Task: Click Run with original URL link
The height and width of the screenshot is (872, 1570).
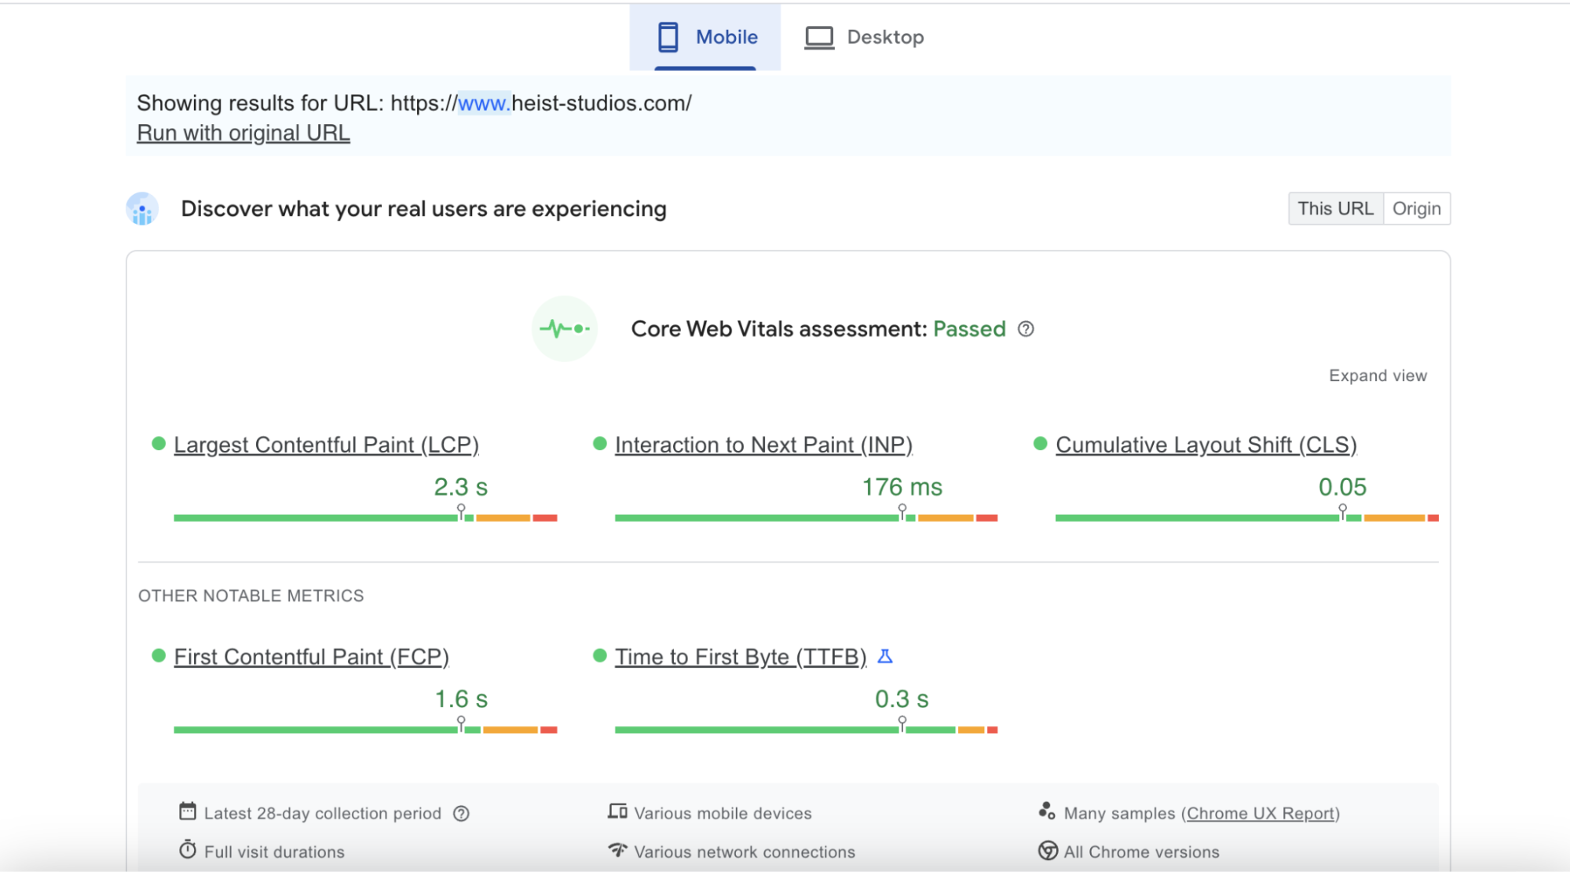Action: pyautogui.click(x=243, y=133)
